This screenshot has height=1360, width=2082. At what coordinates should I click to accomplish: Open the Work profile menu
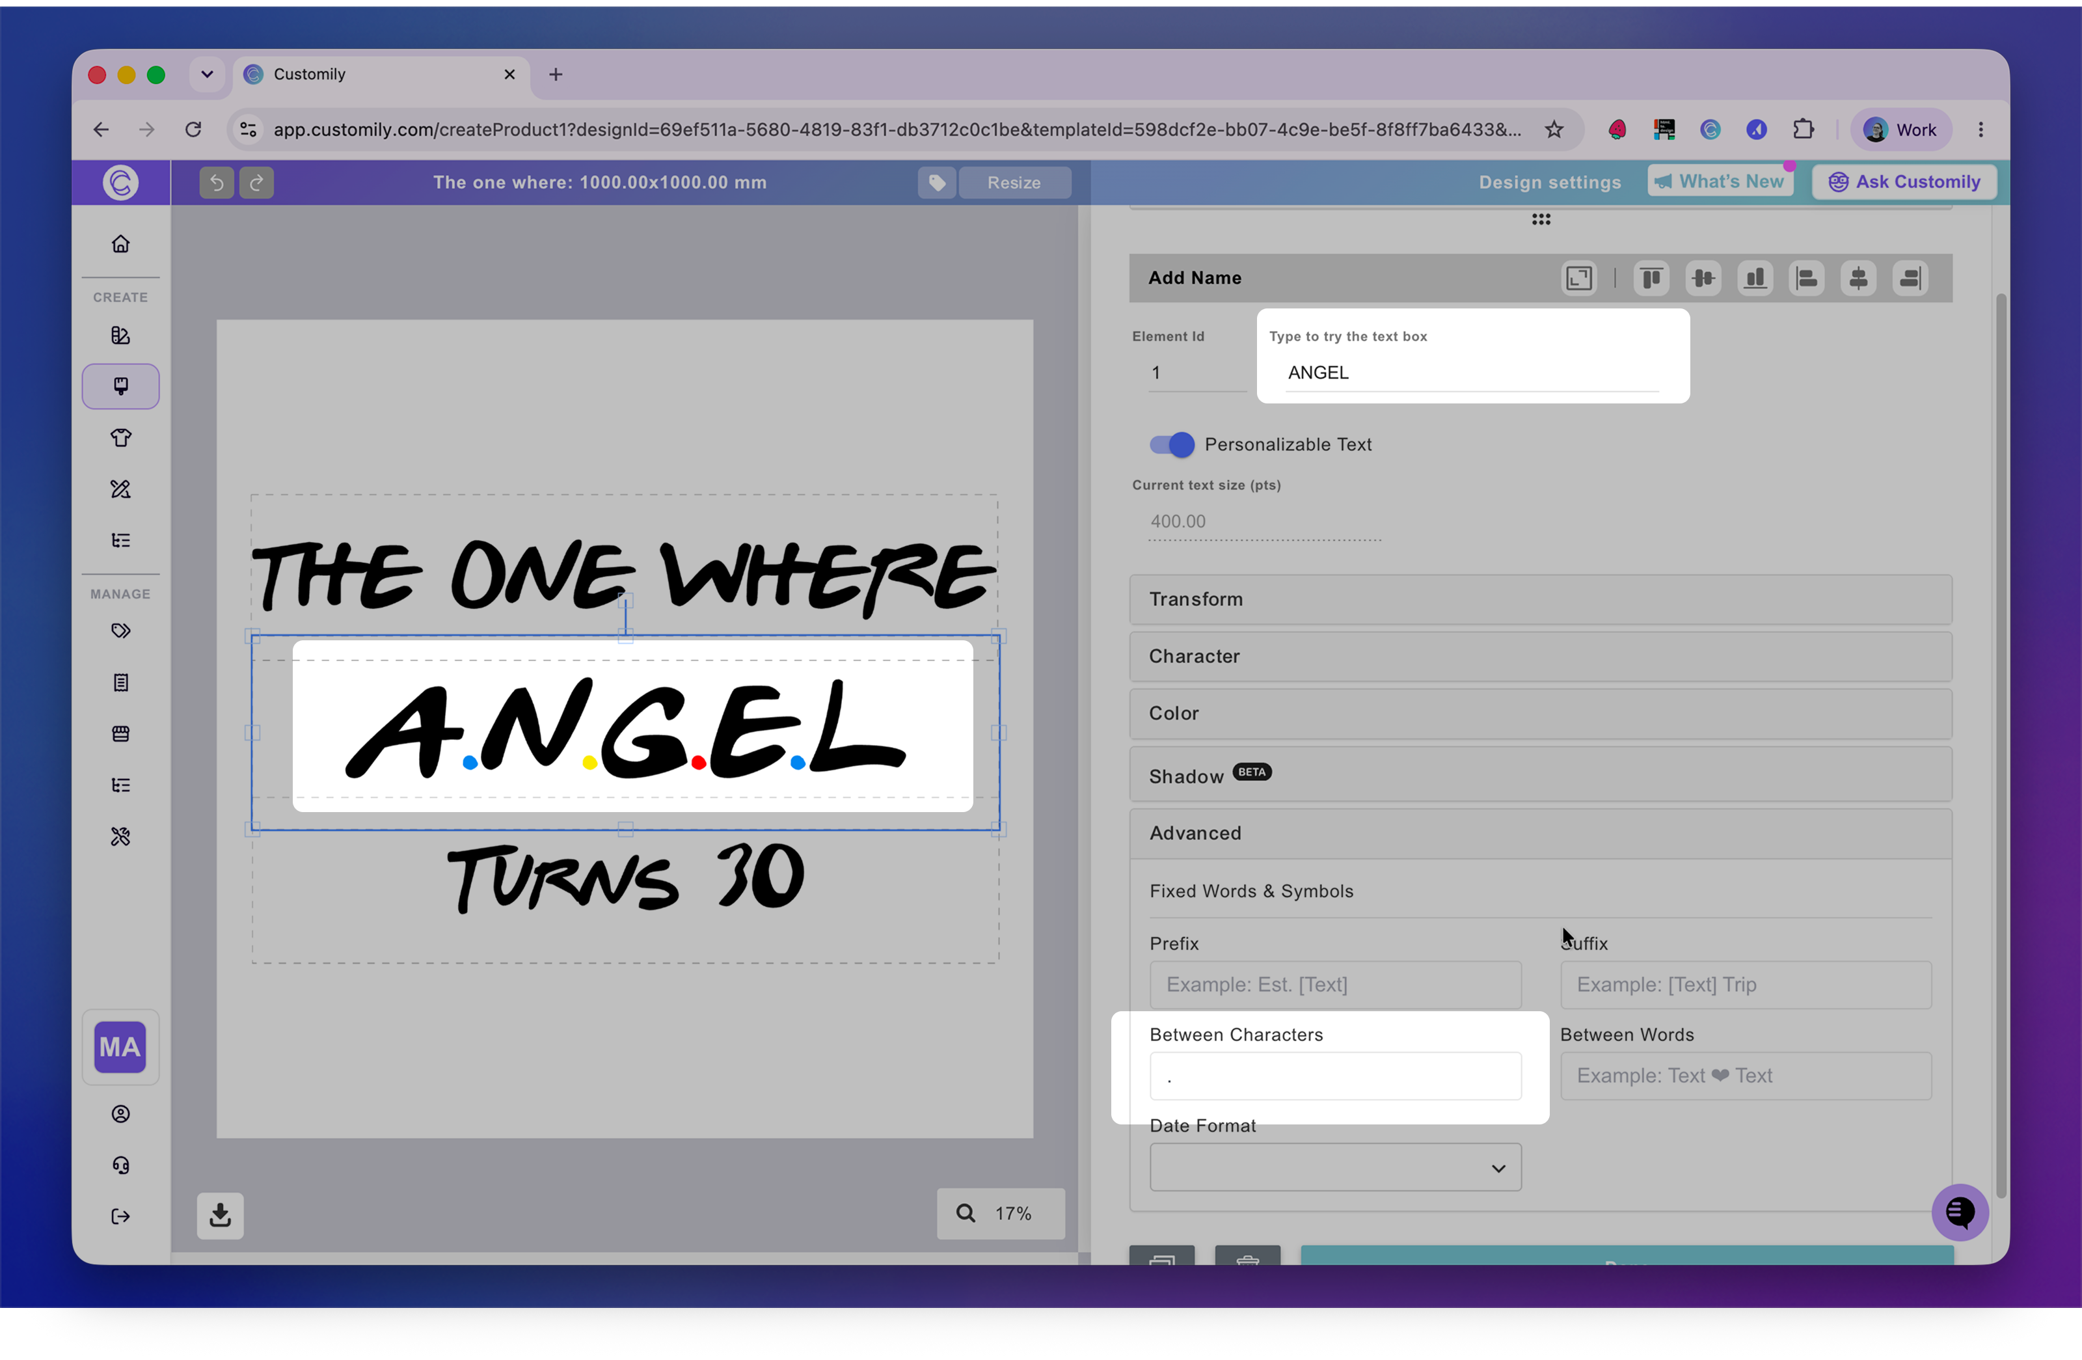pyautogui.click(x=1901, y=129)
